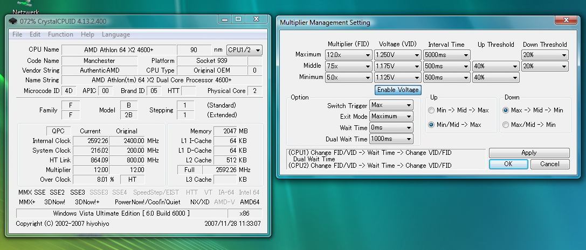Close the Multiplier Management Setting dialog

tap(567, 20)
